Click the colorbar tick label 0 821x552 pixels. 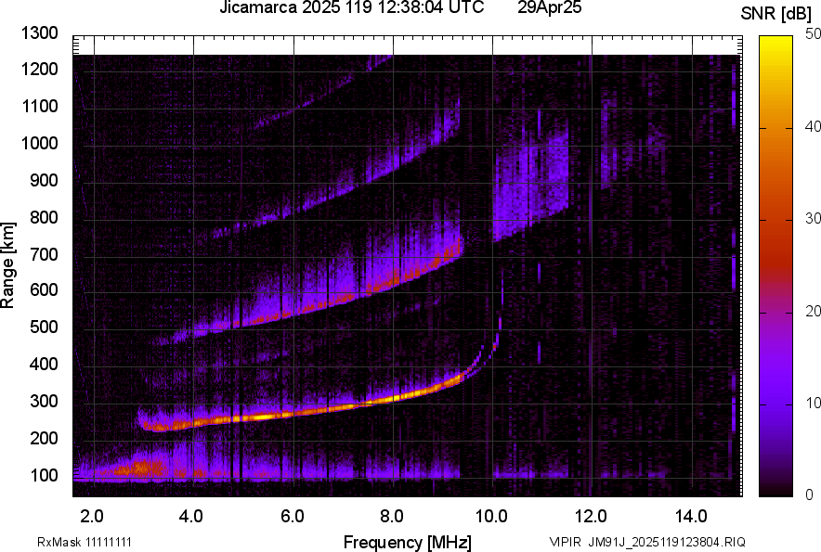point(810,494)
